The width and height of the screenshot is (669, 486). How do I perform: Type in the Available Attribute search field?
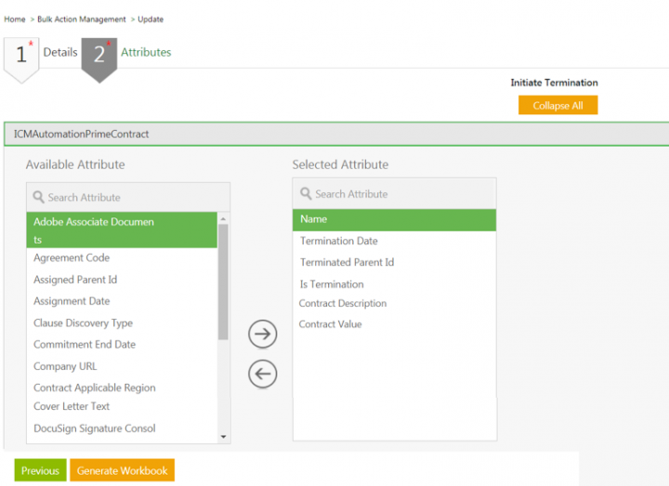pos(135,197)
